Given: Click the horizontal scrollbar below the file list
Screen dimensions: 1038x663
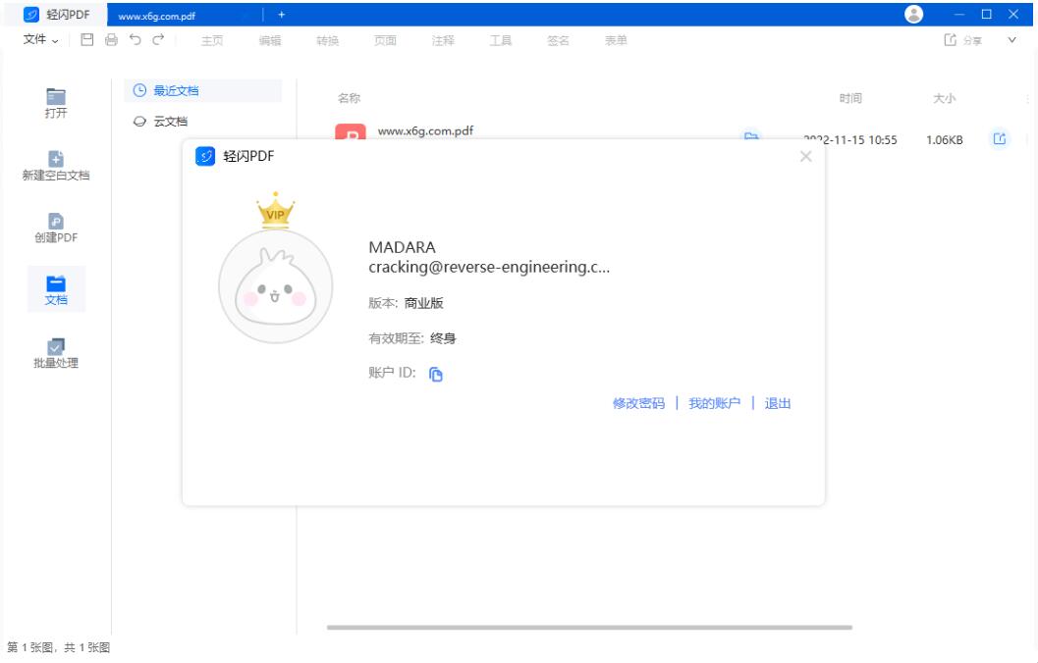Looking at the screenshot, I should coord(589,628).
